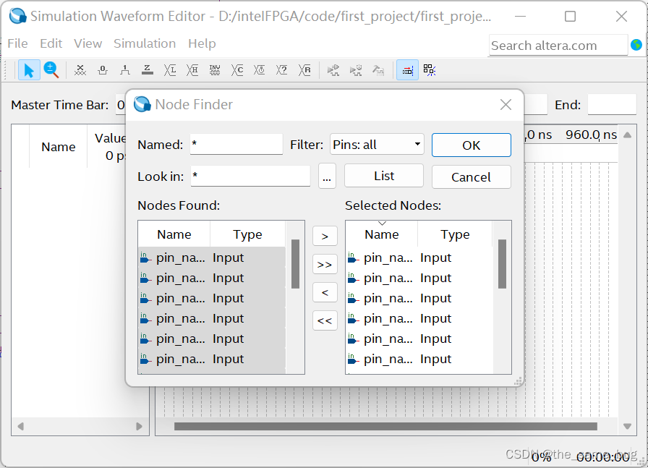Close the Node Finder dialog
Image resolution: width=648 pixels, height=468 pixels.
pyautogui.click(x=506, y=105)
